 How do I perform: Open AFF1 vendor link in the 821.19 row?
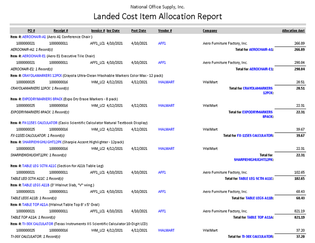pos(162,211)
